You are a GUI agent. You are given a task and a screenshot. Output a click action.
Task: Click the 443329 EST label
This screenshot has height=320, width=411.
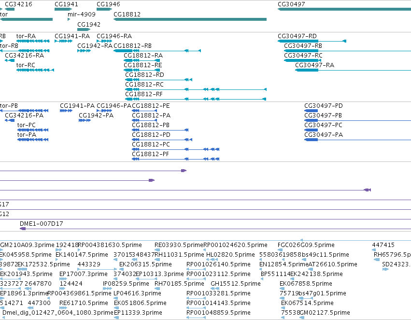tap(89, 264)
